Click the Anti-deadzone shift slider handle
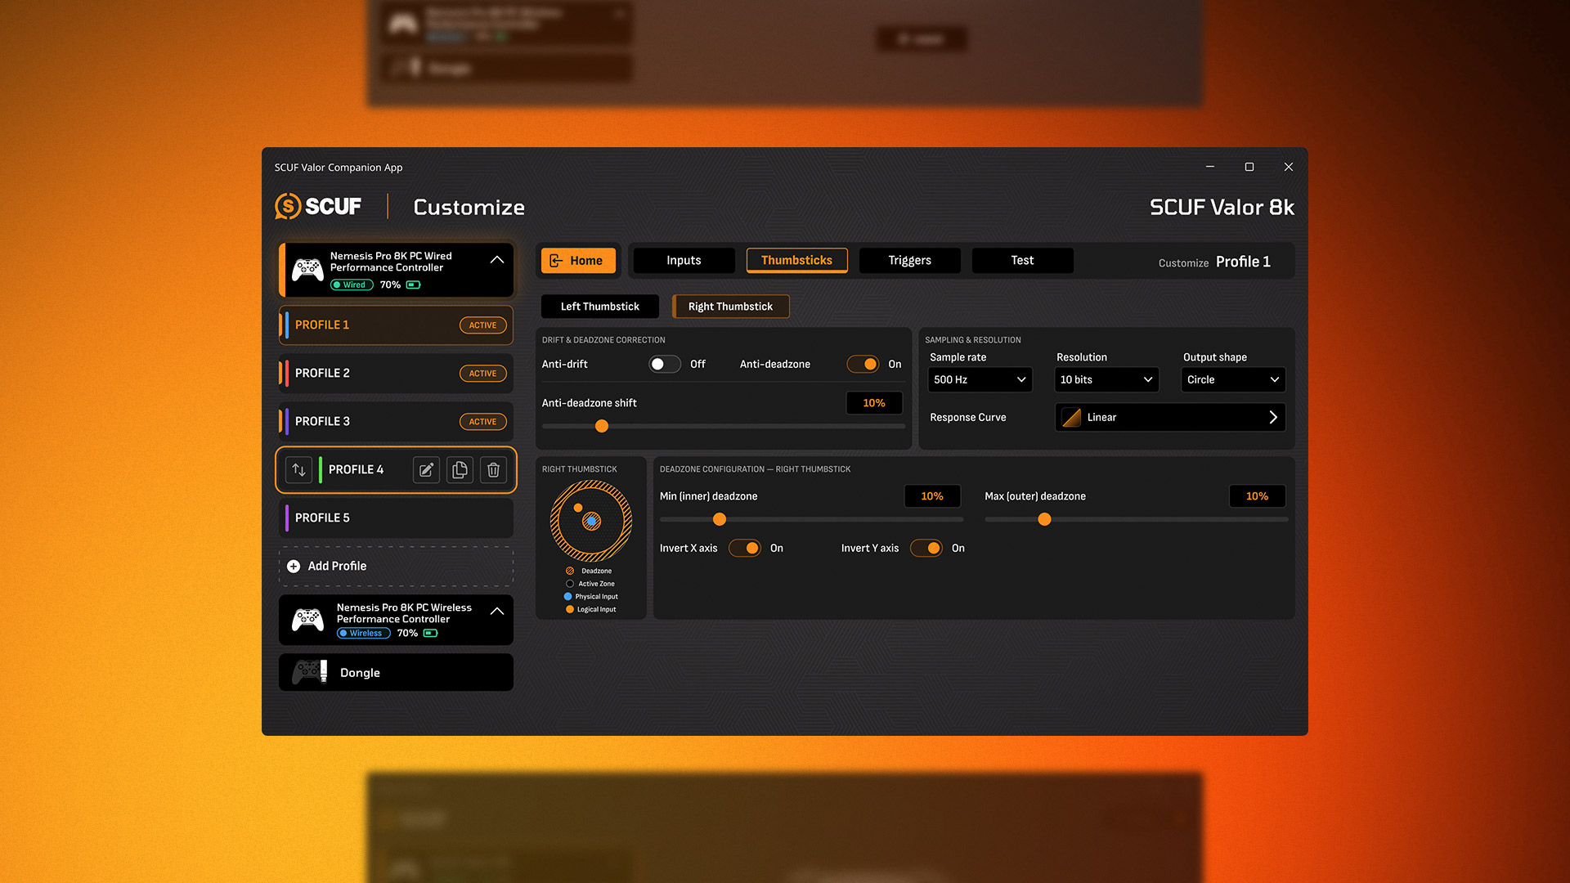This screenshot has height=883, width=1570. 602,427
